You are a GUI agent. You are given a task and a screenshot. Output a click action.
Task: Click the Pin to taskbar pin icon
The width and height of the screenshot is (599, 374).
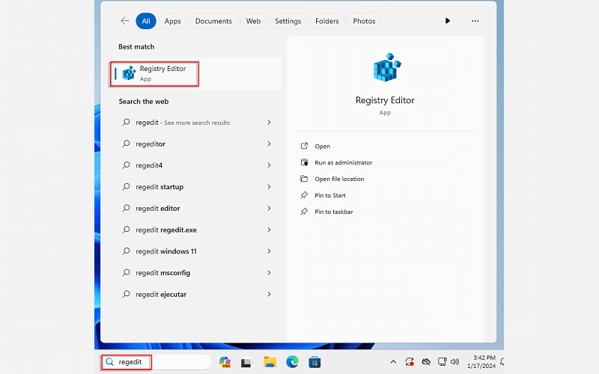point(304,212)
